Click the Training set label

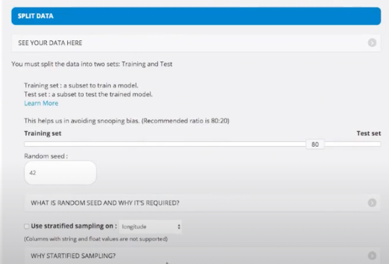coord(43,133)
